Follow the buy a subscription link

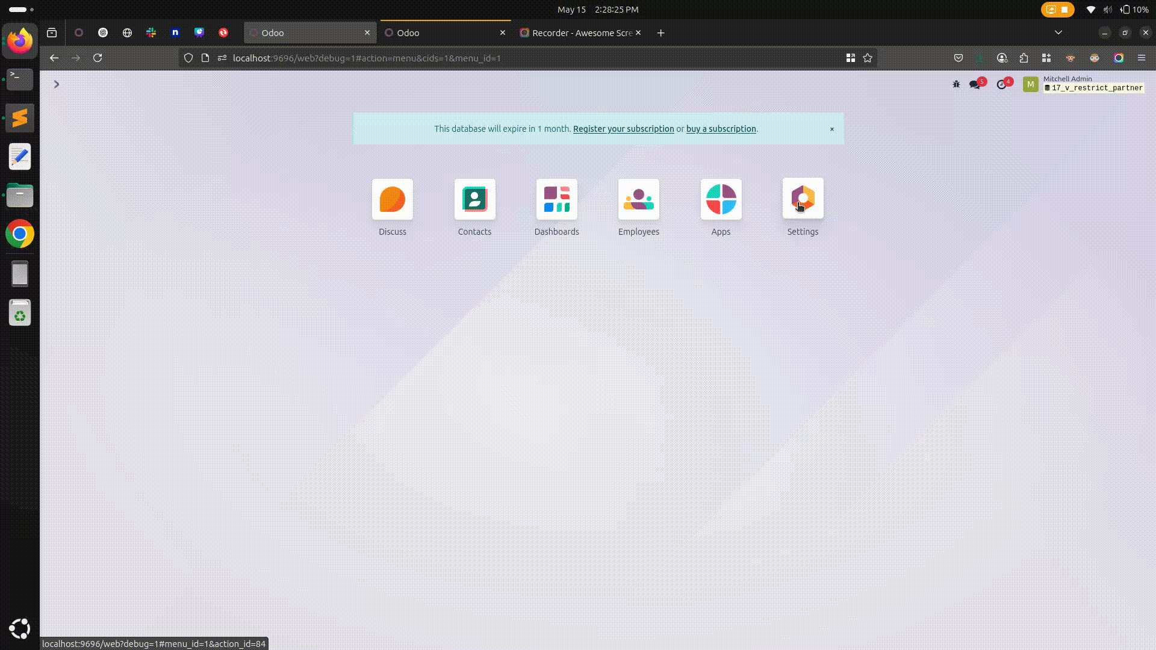click(x=721, y=129)
